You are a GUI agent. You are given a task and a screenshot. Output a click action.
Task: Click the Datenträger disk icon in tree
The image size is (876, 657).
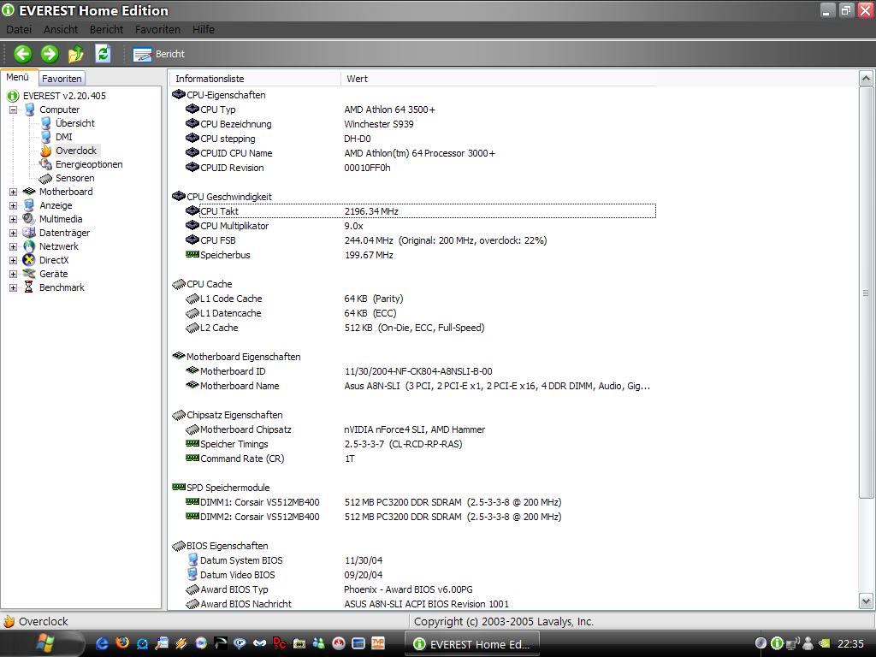[29, 233]
